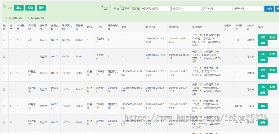Tick the checkbox for row 3
This screenshot has width=279, height=134.
4,73
